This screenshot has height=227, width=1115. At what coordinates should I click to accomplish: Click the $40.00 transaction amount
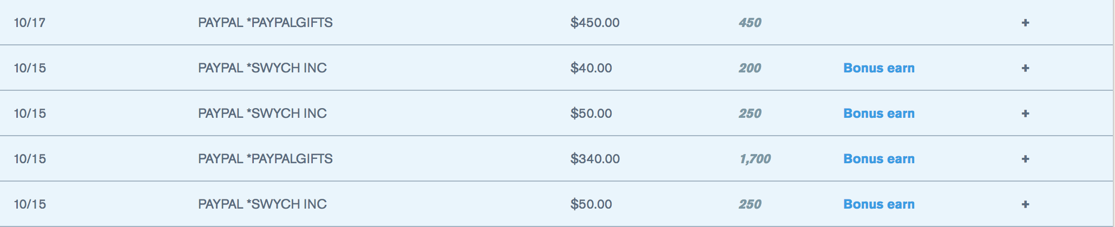[591, 68]
